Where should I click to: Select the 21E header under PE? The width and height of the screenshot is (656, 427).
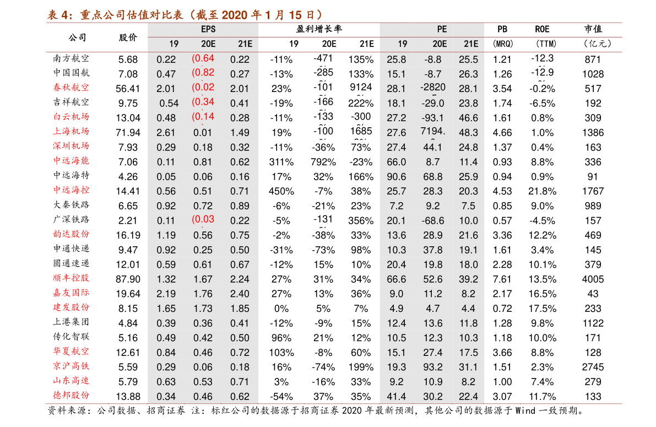[470, 44]
